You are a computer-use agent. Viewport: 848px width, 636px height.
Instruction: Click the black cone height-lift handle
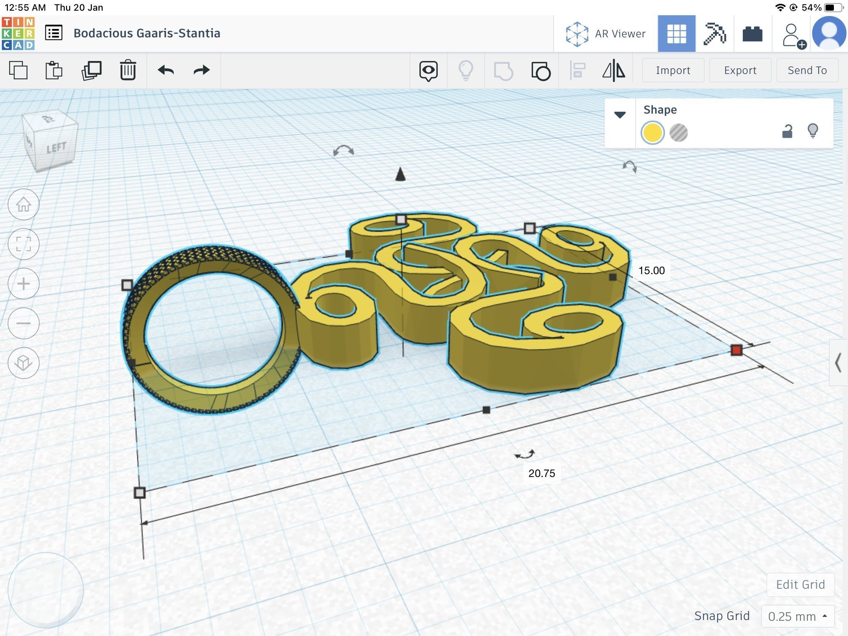tap(400, 173)
